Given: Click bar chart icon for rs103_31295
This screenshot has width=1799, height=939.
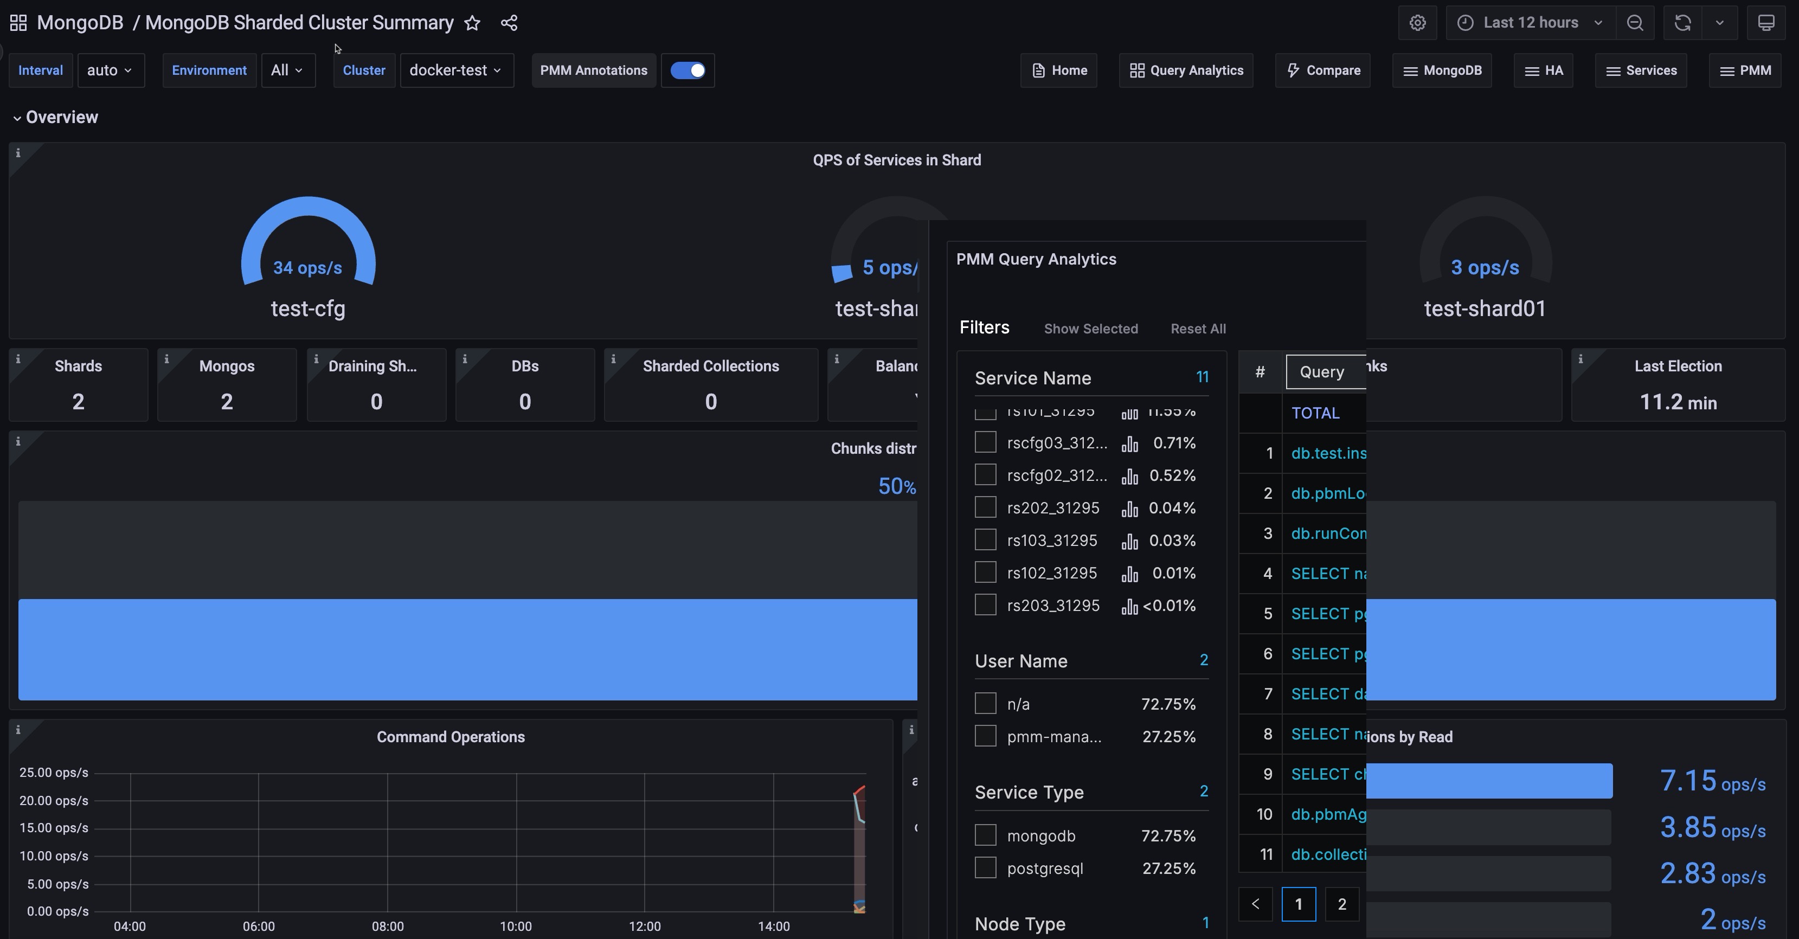Looking at the screenshot, I should (x=1129, y=541).
